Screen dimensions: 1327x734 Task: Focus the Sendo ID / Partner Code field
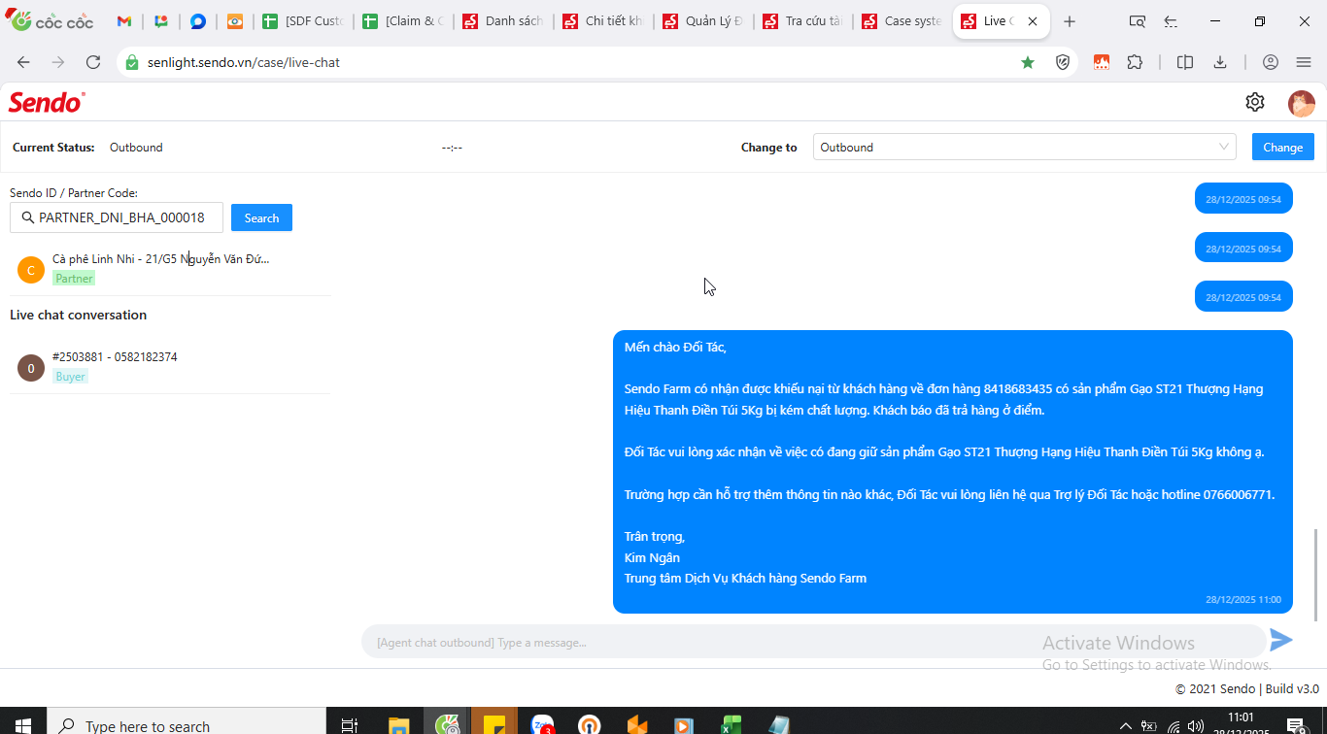click(117, 217)
